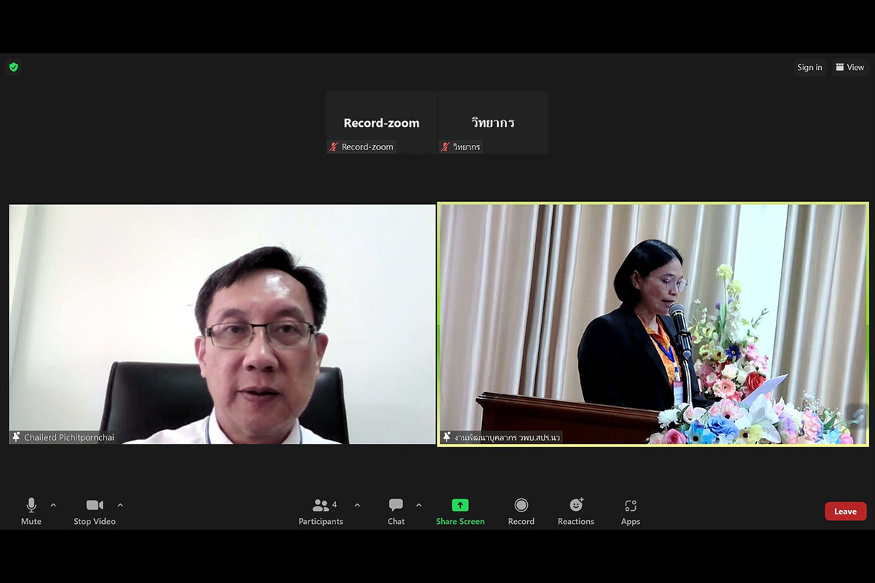
Task: Select the วิทยากร participant tile
Action: pyautogui.click(x=493, y=122)
